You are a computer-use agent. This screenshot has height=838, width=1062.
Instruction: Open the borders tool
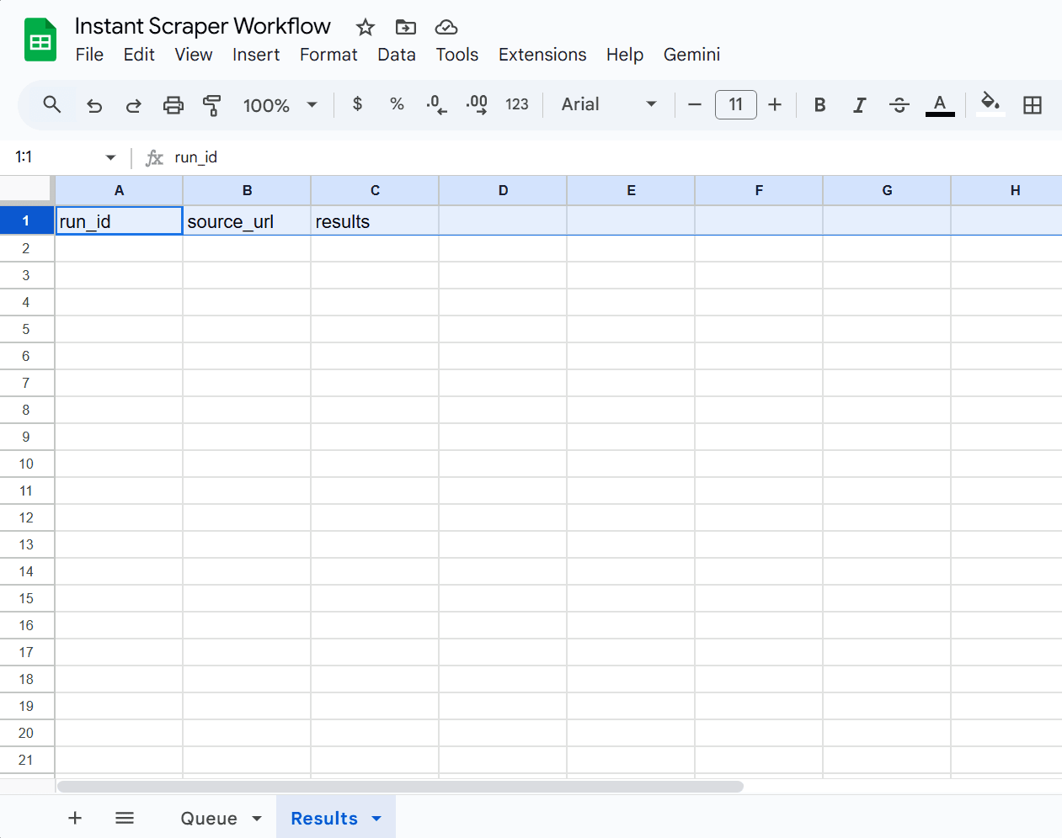pyautogui.click(x=1033, y=104)
